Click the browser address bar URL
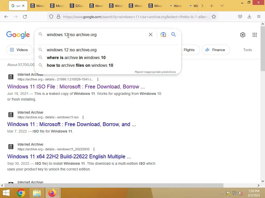Screen dimensions: 265x198 point(135,17)
